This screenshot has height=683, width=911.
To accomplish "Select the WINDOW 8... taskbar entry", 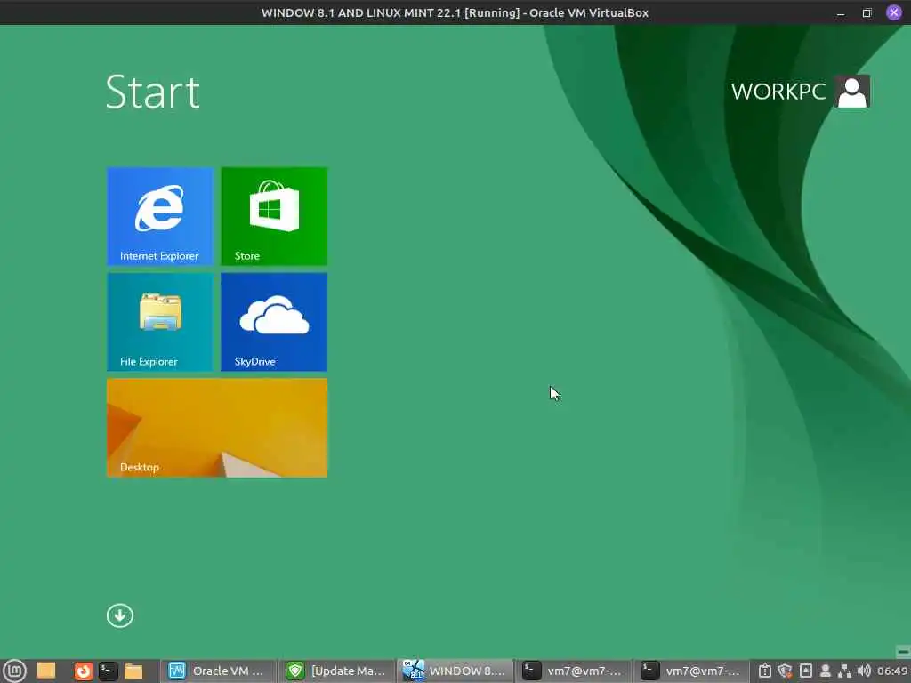I will click(455, 671).
